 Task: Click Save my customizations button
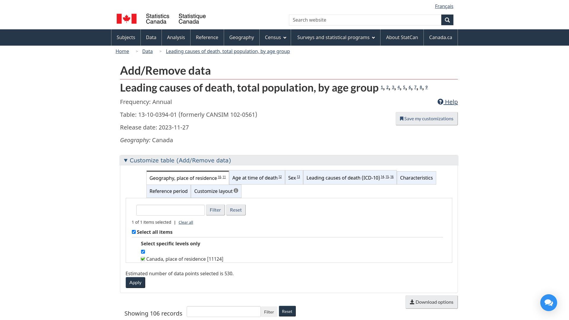(427, 119)
